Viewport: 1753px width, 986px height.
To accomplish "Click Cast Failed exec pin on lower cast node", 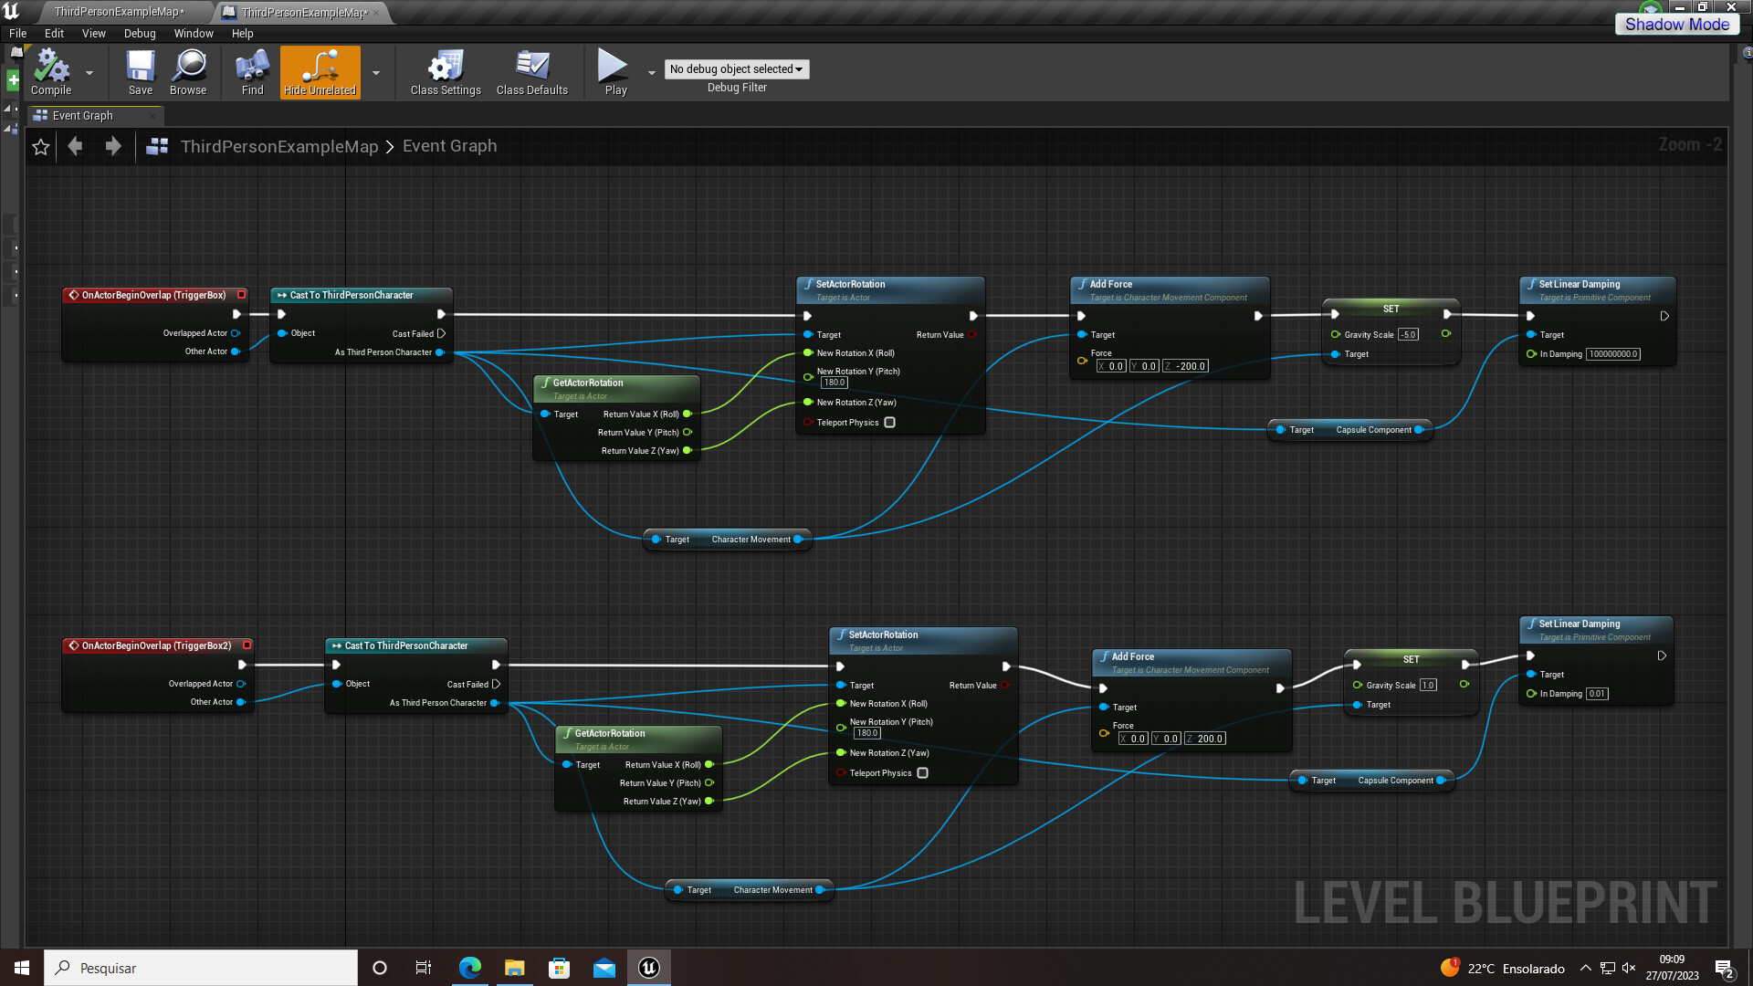I will click(x=496, y=685).
